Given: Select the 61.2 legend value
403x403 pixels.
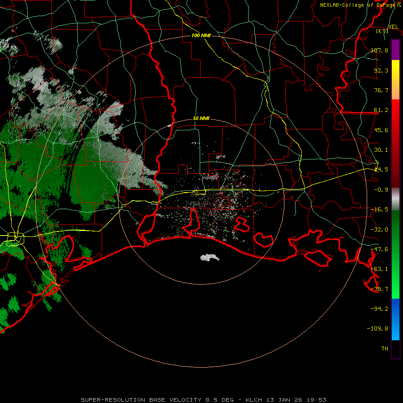Looking at the screenshot, I should (381, 110).
